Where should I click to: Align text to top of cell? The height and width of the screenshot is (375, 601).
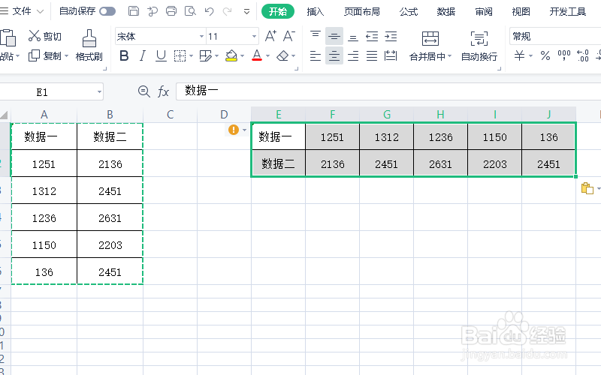click(x=316, y=36)
